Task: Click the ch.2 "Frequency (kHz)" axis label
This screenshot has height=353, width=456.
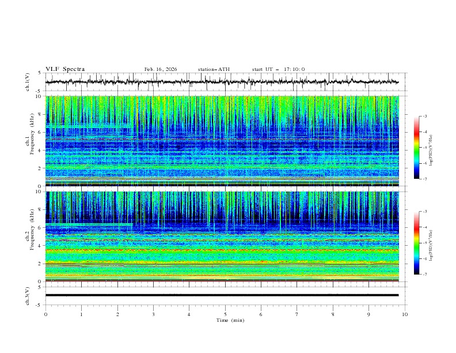Action: coord(32,230)
